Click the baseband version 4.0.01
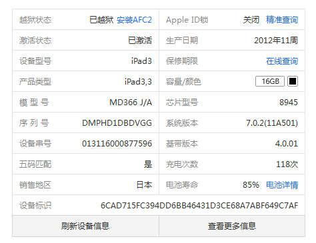316x243 pixels. [287, 144]
